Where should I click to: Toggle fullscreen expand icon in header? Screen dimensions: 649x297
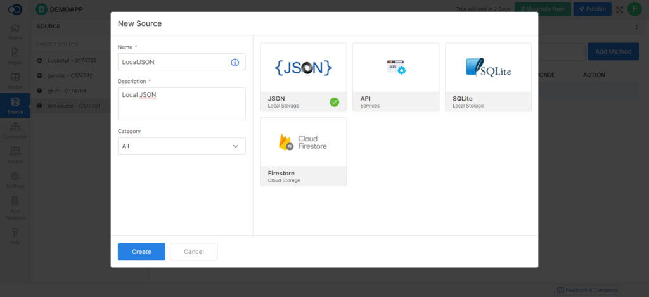coord(619,9)
